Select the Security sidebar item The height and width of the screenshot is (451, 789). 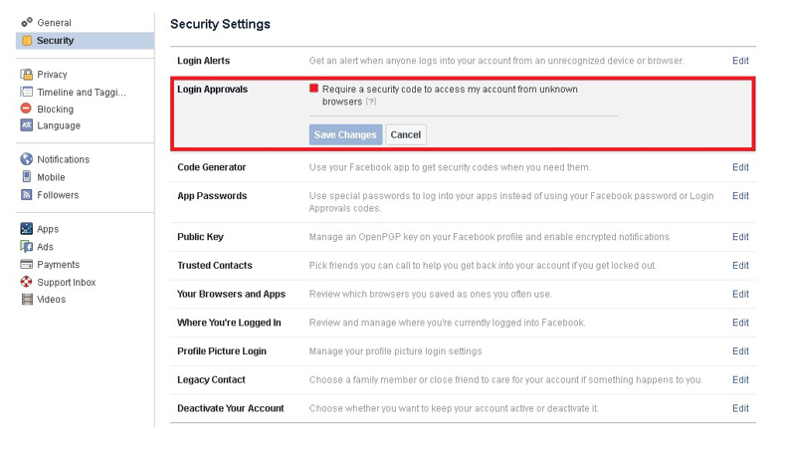[x=85, y=41]
